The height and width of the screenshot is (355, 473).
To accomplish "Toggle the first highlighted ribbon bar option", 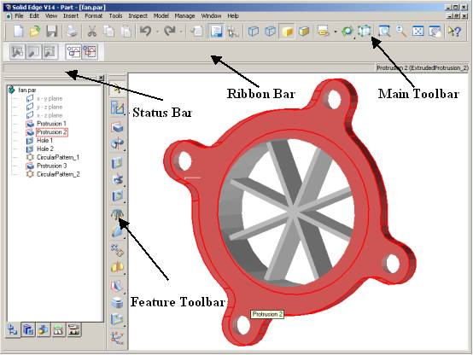I will pos(73,51).
